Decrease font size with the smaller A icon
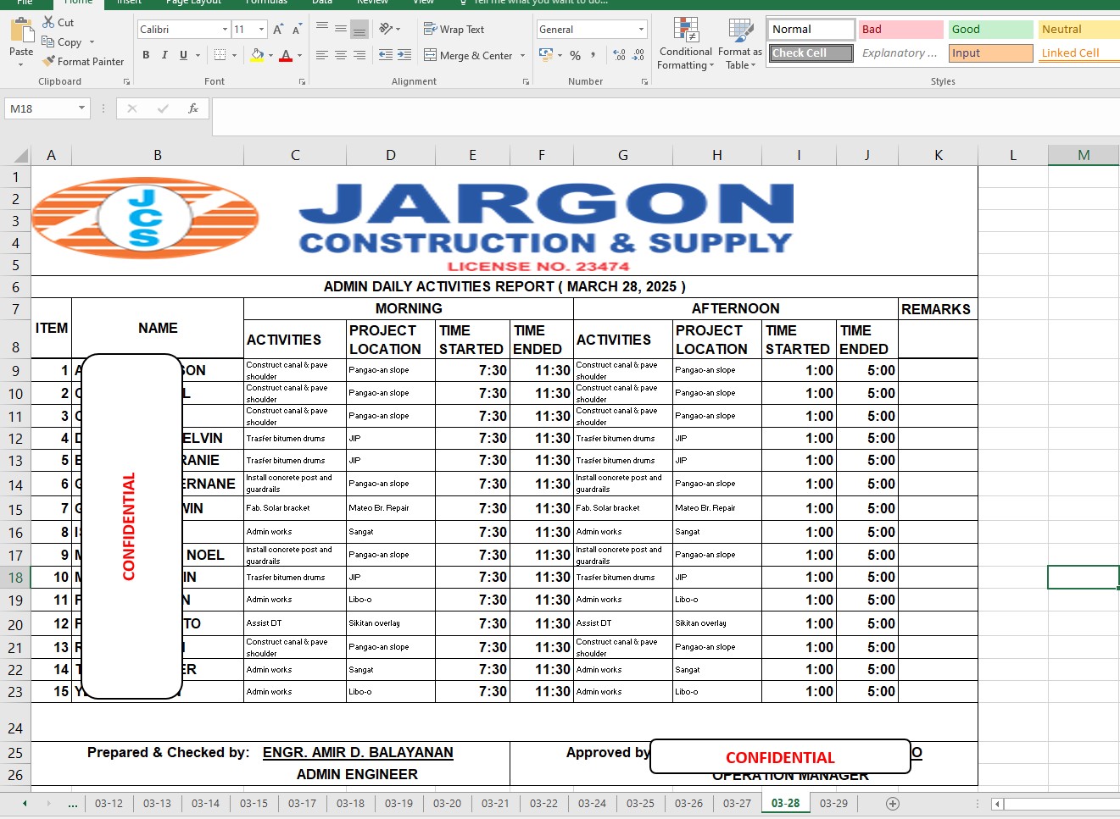 [297, 29]
